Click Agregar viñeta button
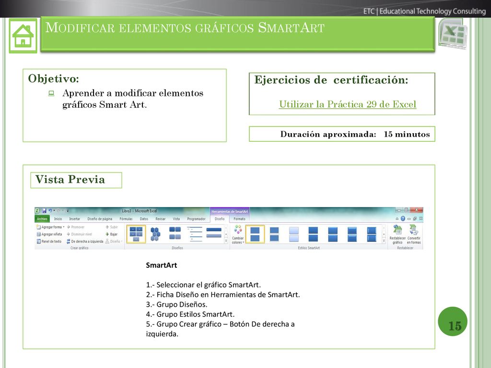This screenshot has height=368, width=491. point(49,234)
